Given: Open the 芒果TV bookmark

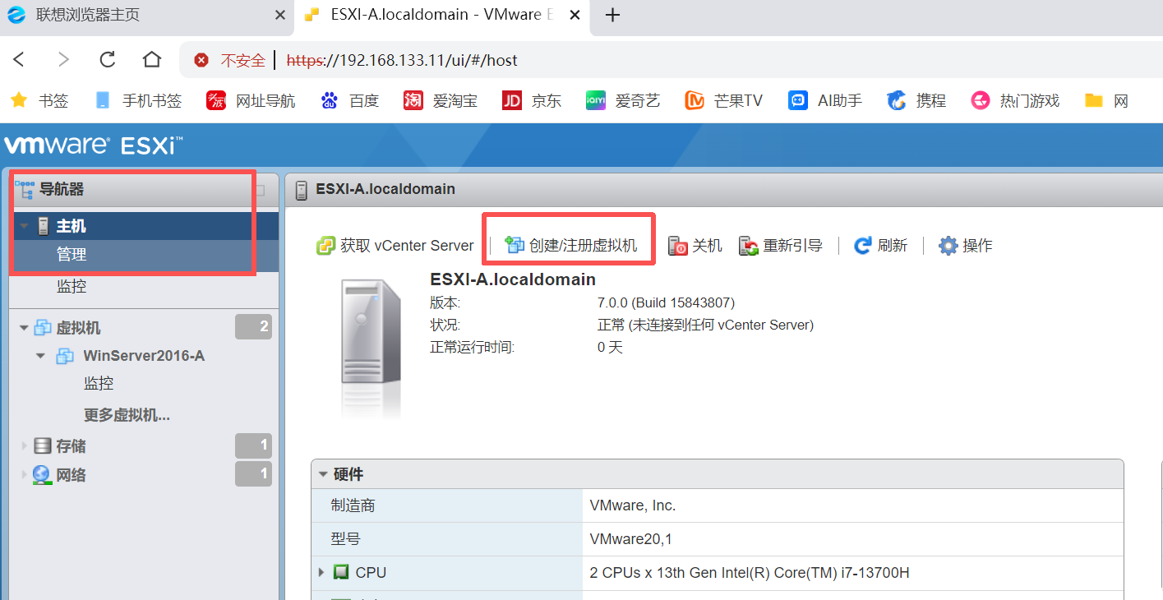Looking at the screenshot, I should pyautogui.click(x=724, y=100).
